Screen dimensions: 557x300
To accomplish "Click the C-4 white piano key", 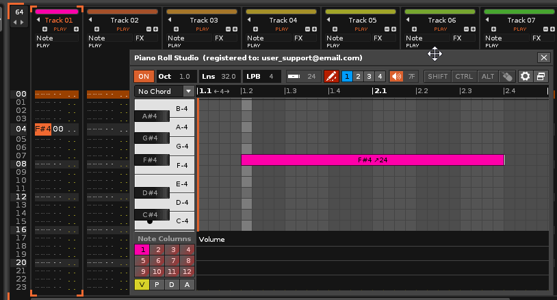I will coord(182,223).
